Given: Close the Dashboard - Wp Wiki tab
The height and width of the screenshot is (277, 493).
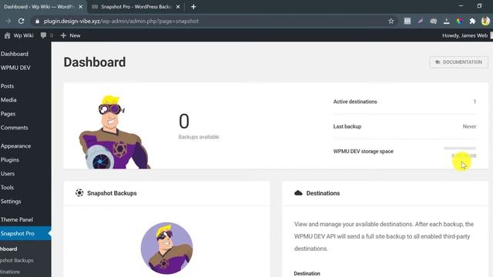Looking at the screenshot, I should pyautogui.click(x=80, y=7).
